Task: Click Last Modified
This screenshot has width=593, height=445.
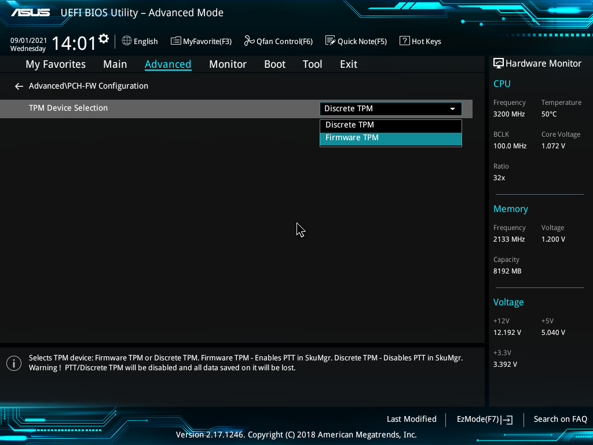Action: pos(412,420)
